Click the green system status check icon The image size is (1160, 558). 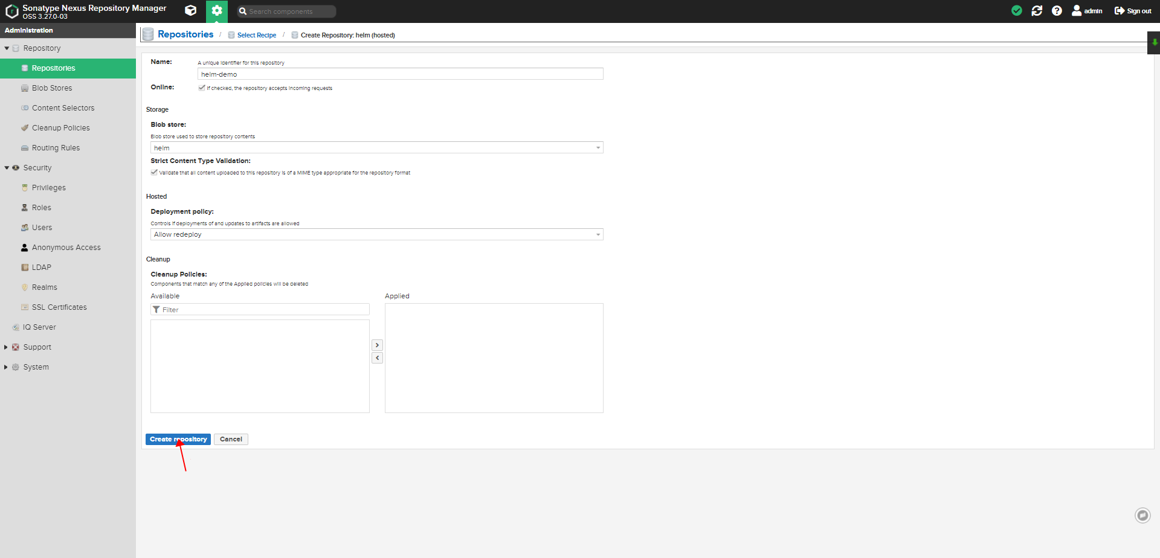pyautogui.click(x=1017, y=11)
